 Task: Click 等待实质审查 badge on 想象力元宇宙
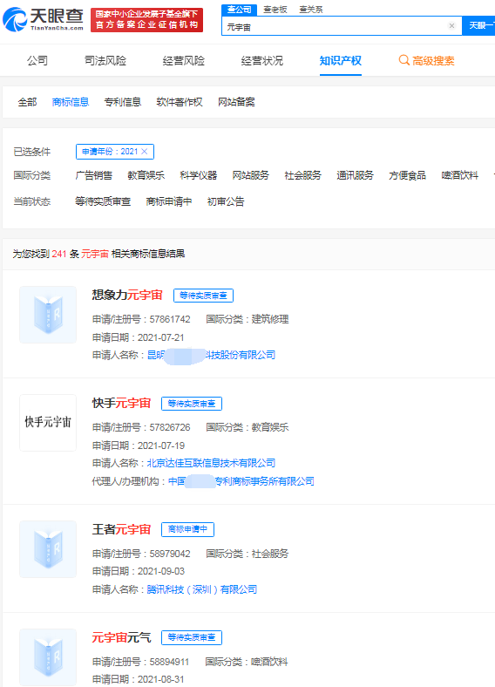tap(203, 296)
